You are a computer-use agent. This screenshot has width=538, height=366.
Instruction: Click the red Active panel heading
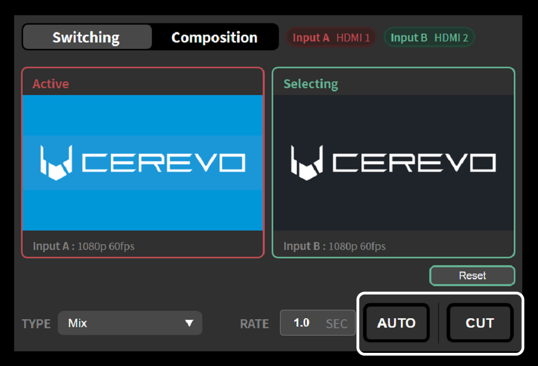pos(51,84)
